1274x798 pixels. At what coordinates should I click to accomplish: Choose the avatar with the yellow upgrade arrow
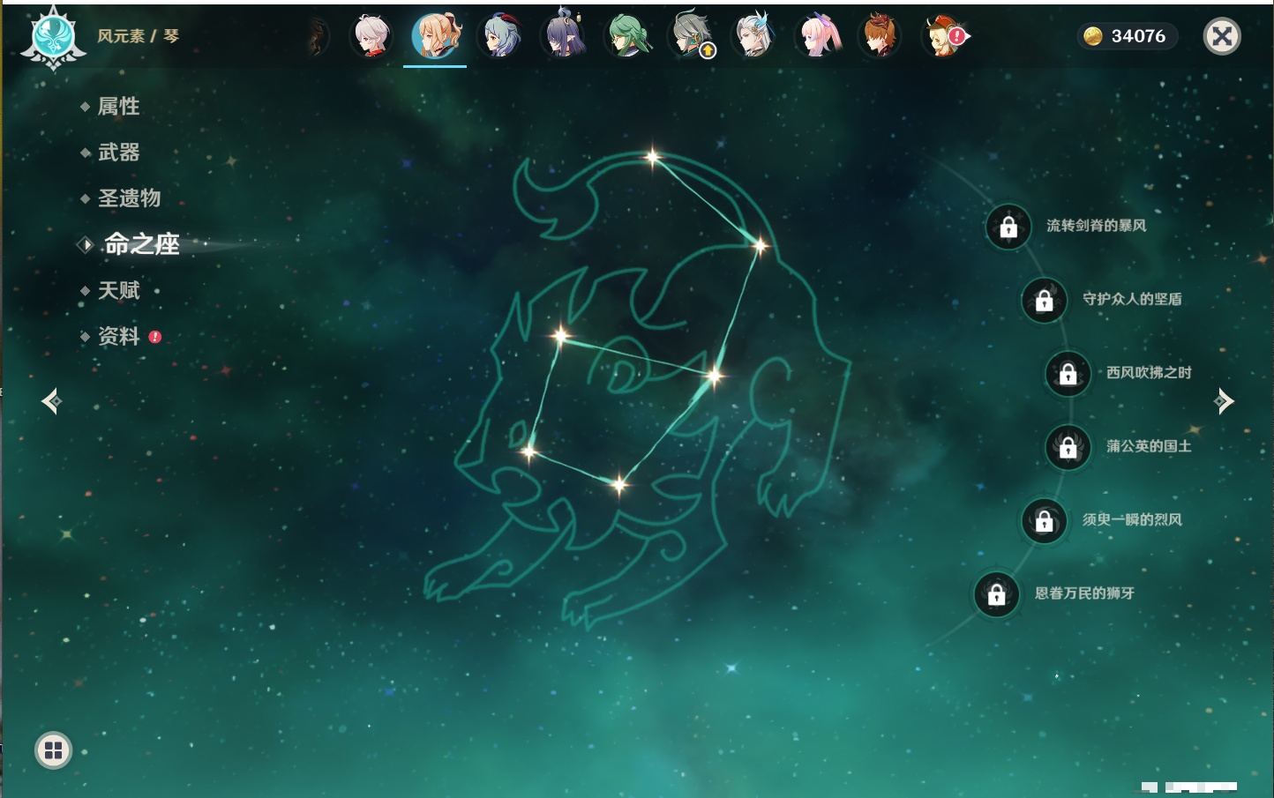point(691,36)
